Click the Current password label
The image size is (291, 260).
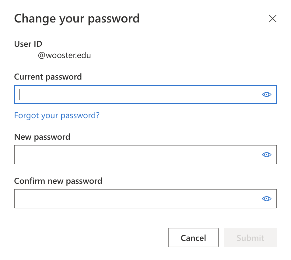[x=48, y=77]
